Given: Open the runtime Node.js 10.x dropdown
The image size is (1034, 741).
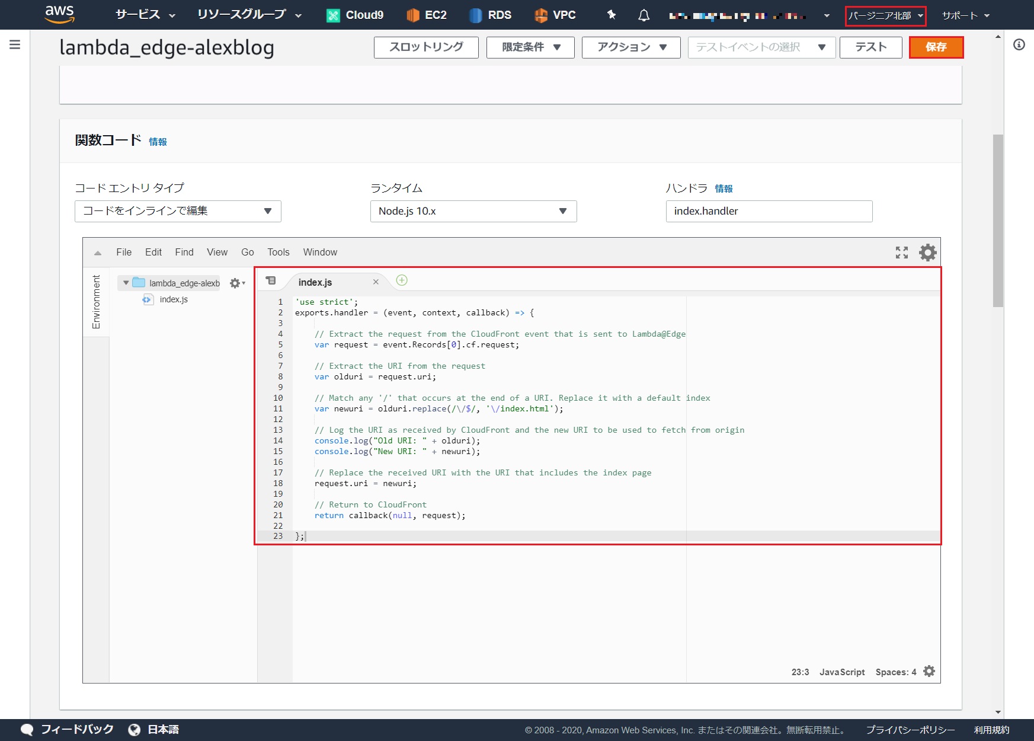Looking at the screenshot, I should click(x=473, y=211).
